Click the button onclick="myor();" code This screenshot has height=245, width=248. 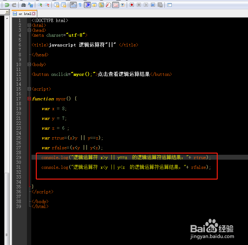[x=65, y=74]
